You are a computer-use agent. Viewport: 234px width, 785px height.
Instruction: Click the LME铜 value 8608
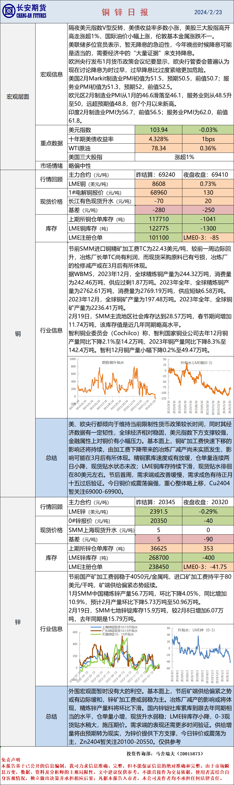(159, 184)
